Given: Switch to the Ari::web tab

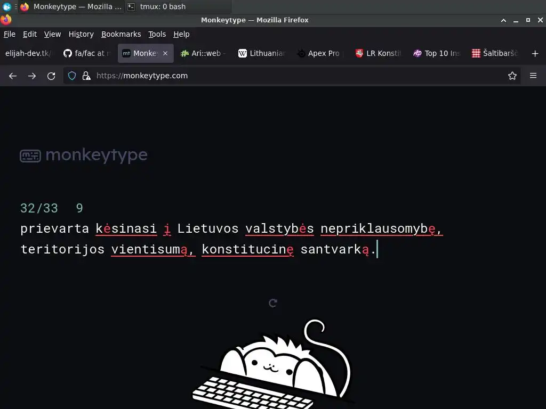Looking at the screenshot, I should (x=204, y=53).
